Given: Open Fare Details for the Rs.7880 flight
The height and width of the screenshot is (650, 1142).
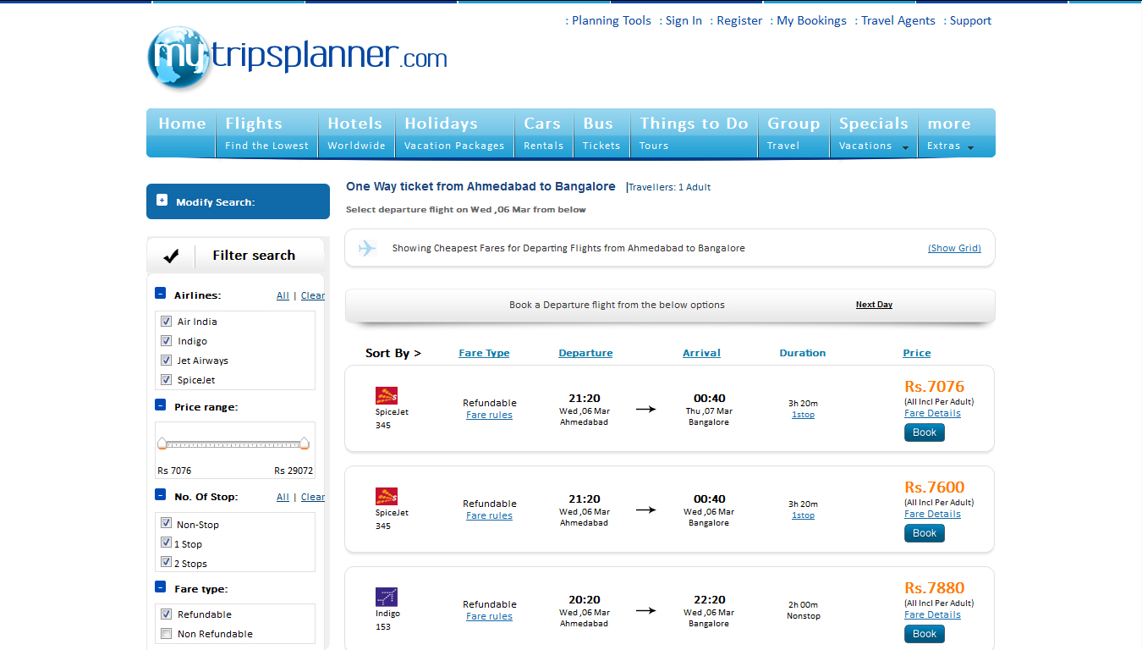Looking at the screenshot, I should [x=932, y=614].
